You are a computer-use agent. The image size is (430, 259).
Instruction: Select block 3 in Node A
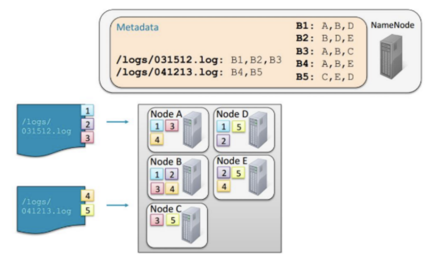click(172, 126)
